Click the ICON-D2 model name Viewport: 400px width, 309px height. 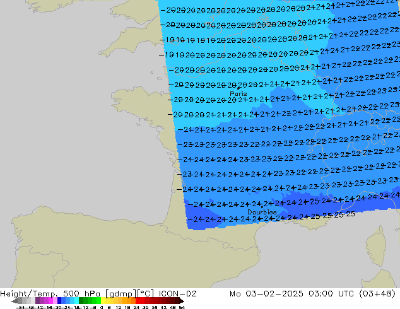(177, 294)
